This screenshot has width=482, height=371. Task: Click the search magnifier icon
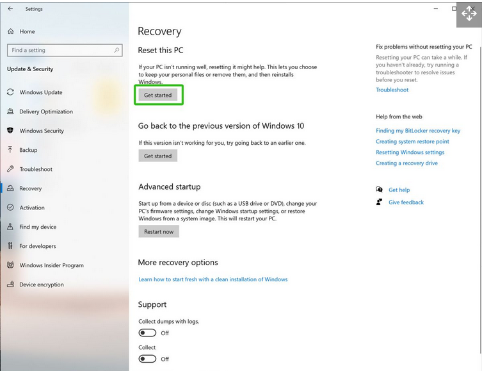(116, 50)
